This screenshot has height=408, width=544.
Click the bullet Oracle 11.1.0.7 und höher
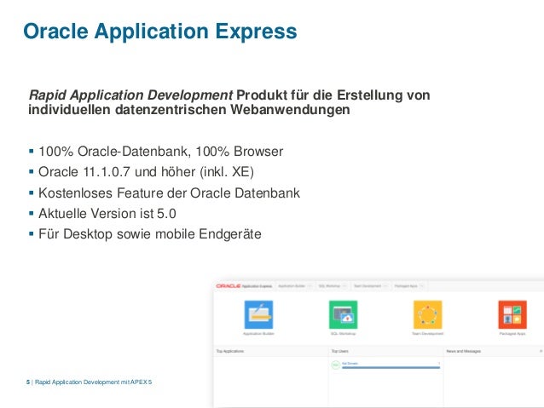146,172
